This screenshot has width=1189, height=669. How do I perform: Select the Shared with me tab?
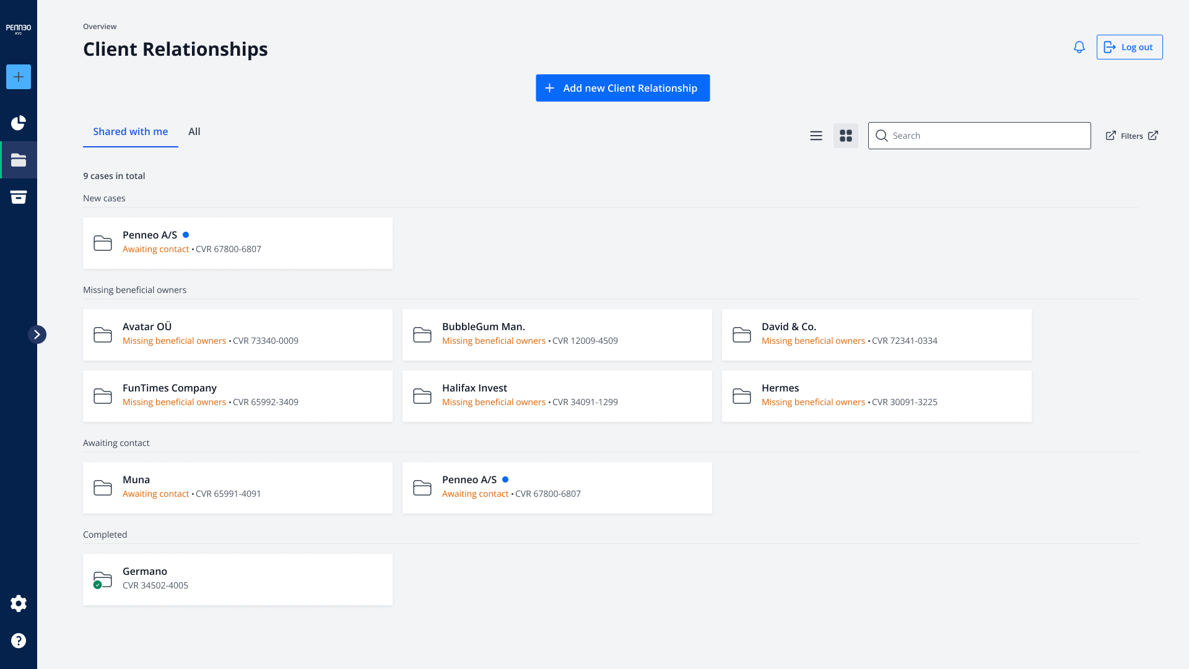[130, 131]
